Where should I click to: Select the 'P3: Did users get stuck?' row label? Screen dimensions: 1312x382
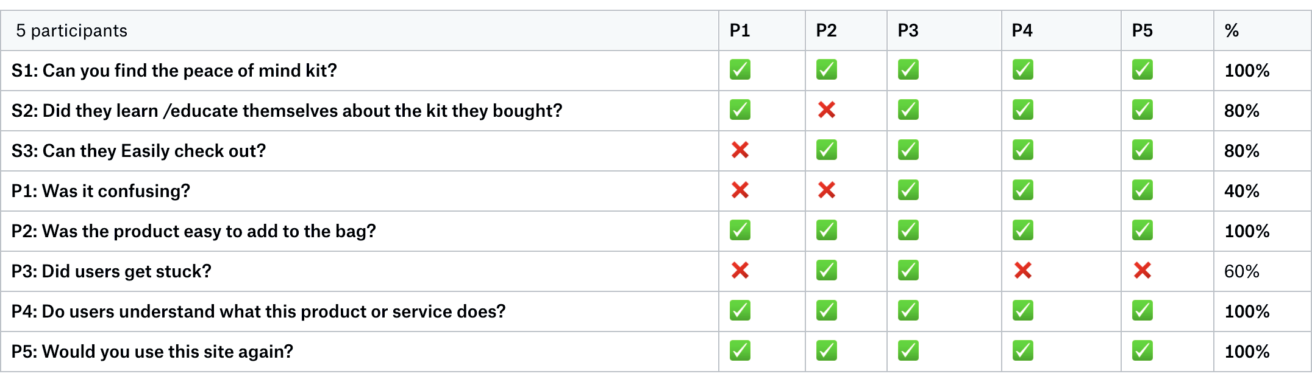coord(112,271)
